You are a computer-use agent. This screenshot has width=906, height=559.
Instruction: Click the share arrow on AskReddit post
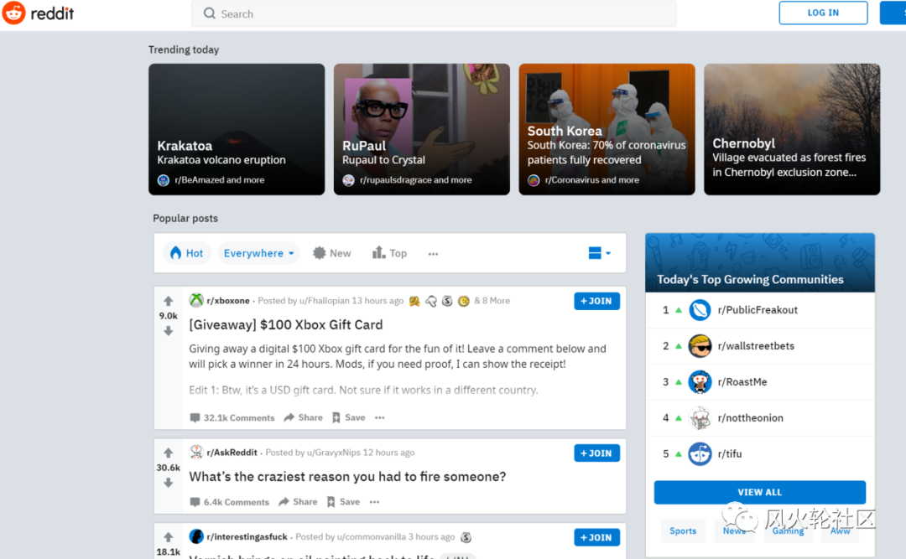(x=284, y=502)
